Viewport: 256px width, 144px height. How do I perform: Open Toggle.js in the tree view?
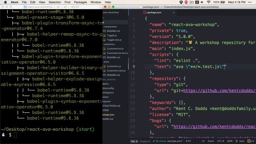click(112, 36)
